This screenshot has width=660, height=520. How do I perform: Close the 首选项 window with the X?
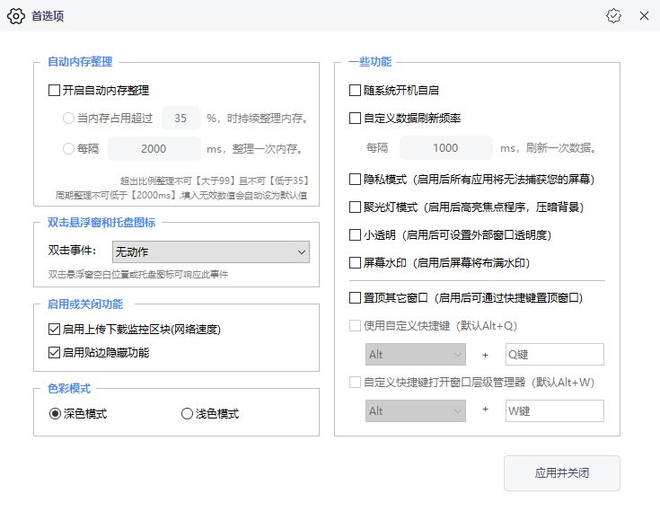click(644, 16)
